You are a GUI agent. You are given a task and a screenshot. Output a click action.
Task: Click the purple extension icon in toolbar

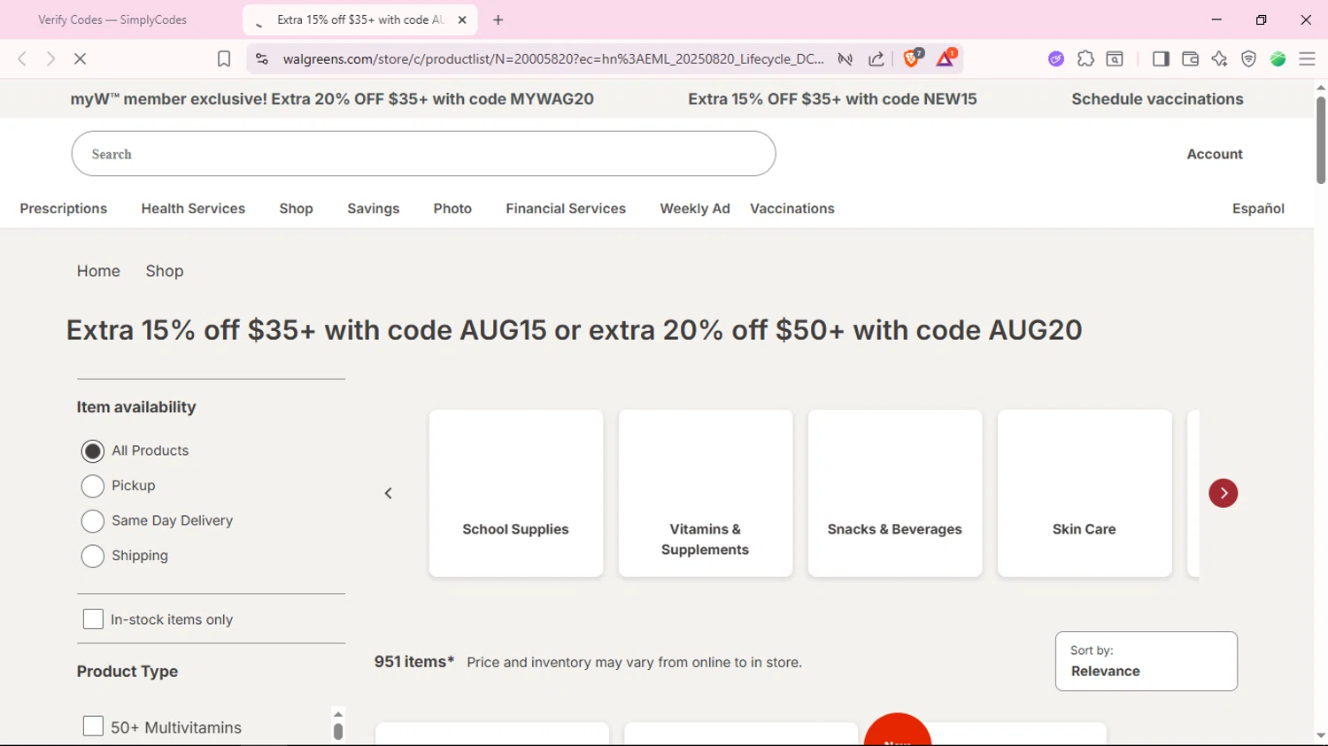click(1056, 59)
